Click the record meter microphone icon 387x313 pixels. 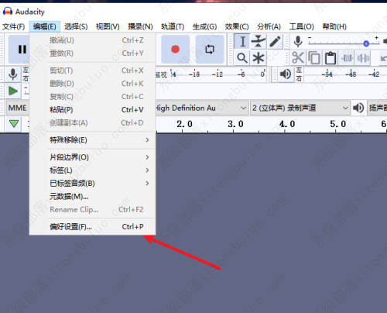pyautogui.click(x=13, y=74)
